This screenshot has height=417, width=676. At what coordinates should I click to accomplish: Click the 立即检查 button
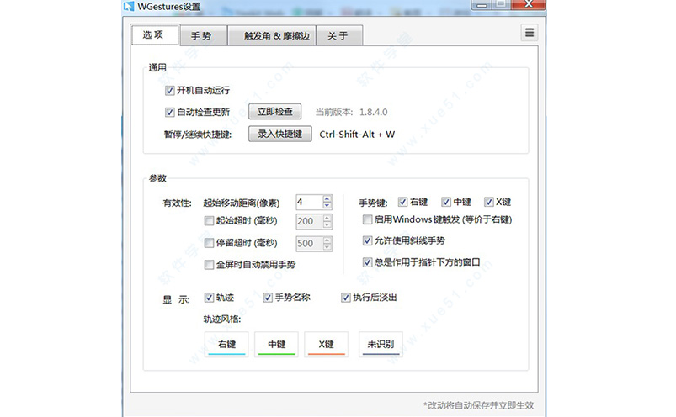(274, 112)
